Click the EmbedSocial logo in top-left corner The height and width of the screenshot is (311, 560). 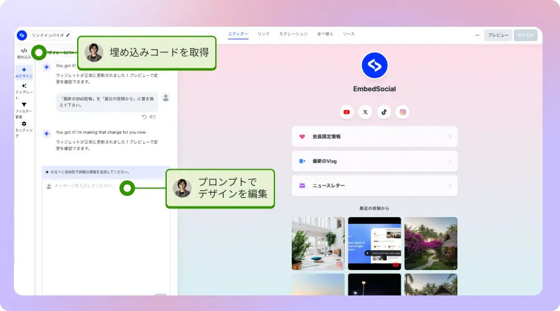[22, 35]
